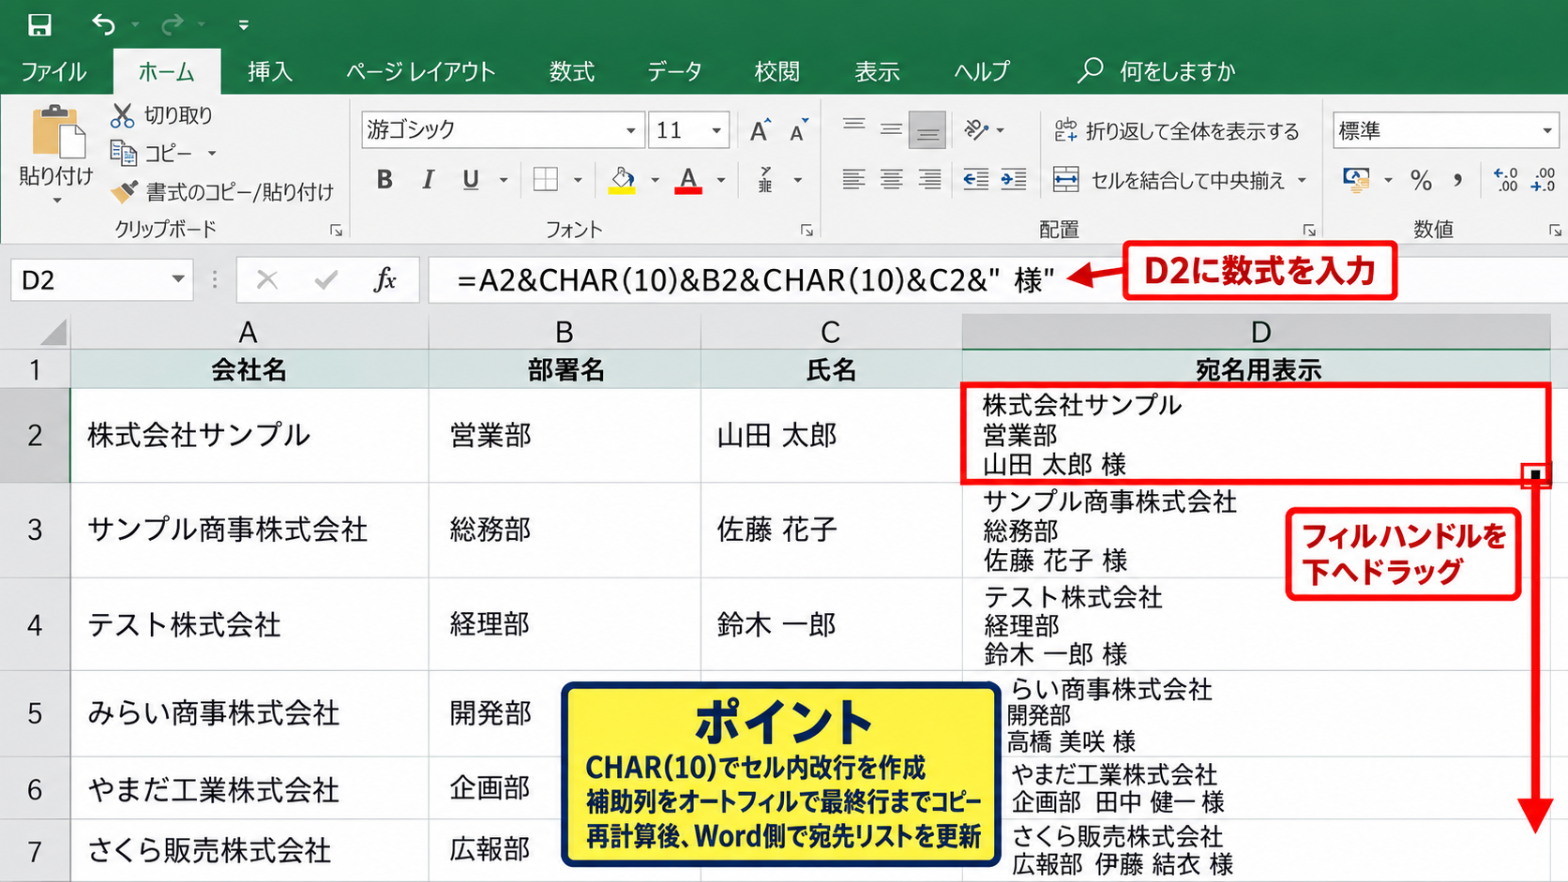Viewport: 1568px width, 882px height.
Task: Open the fill color dropdown arrow
Action: coord(655,179)
